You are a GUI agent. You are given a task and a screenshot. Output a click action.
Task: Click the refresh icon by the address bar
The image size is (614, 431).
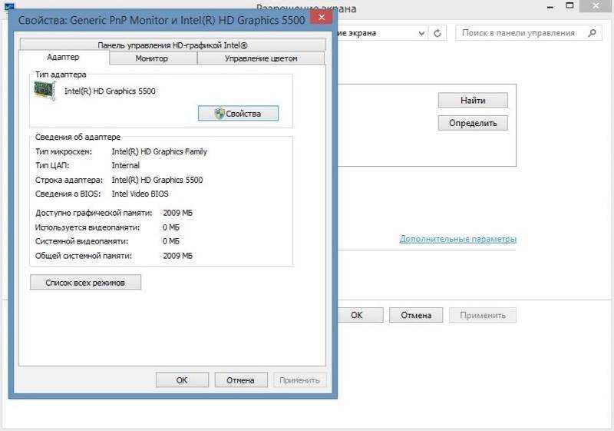(x=437, y=34)
